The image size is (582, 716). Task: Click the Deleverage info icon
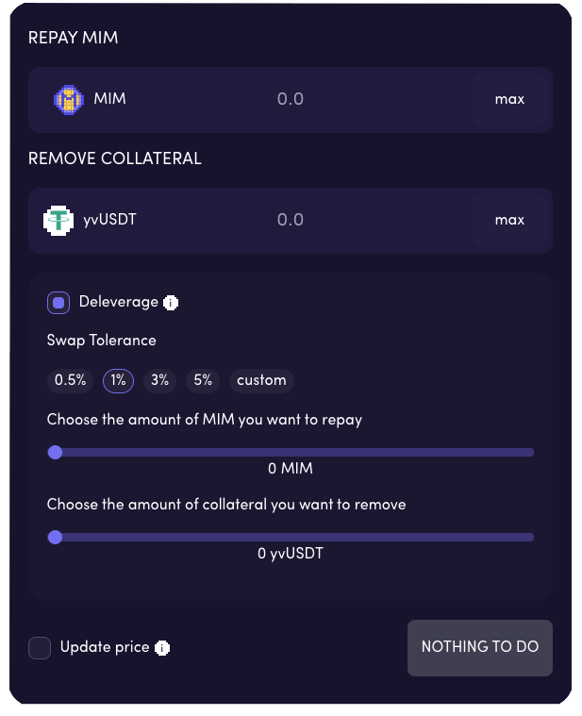(171, 303)
